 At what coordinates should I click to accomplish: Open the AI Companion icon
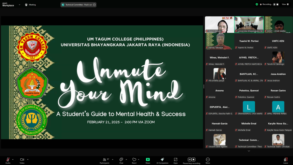[x=162, y=160]
